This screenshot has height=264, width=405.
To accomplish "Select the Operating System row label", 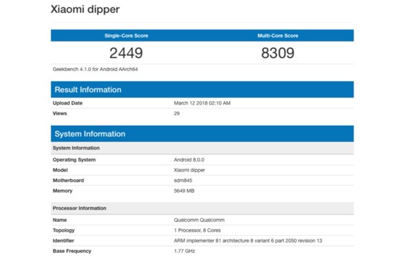I will tap(74, 160).
